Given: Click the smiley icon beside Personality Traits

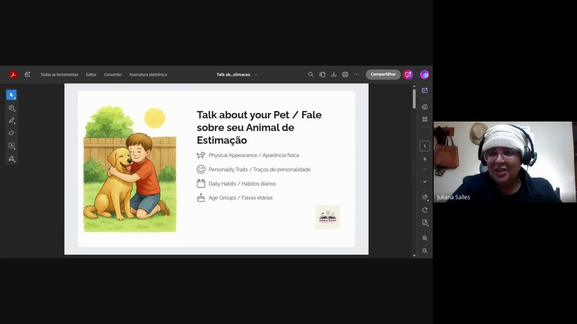Looking at the screenshot, I should [x=201, y=170].
